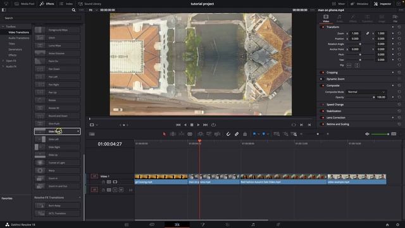Expand the Open FX tree item
405x228 pixels.
[3, 61]
